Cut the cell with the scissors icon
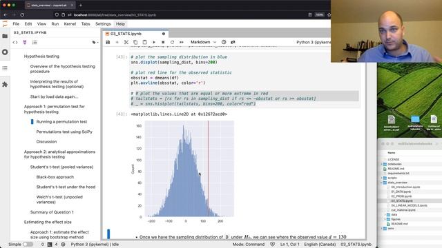This screenshot has height=248, width=442. pos(126,42)
